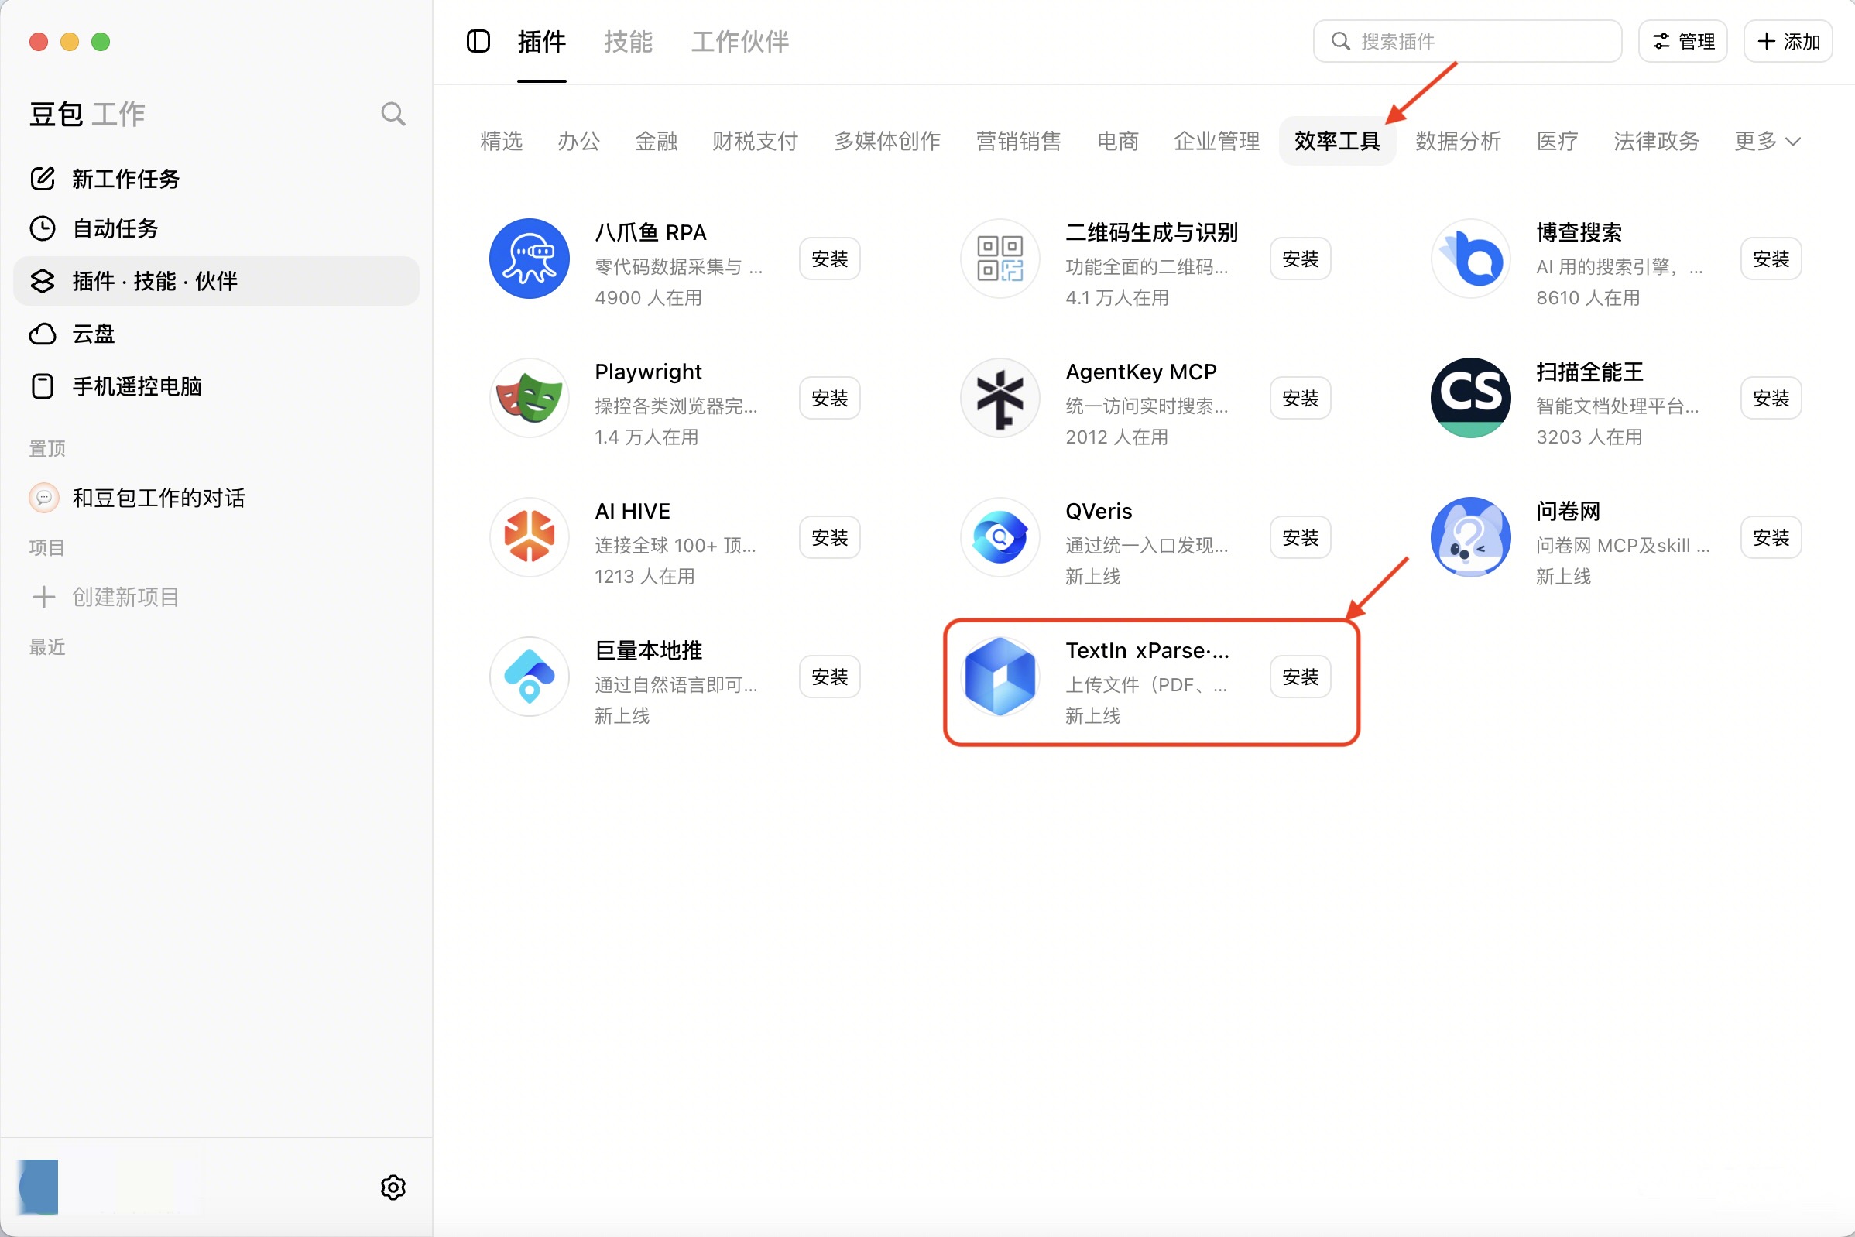The image size is (1855, 1237).
Task: Click the AI HIVE plugin icon
Action: click(530, 537)
